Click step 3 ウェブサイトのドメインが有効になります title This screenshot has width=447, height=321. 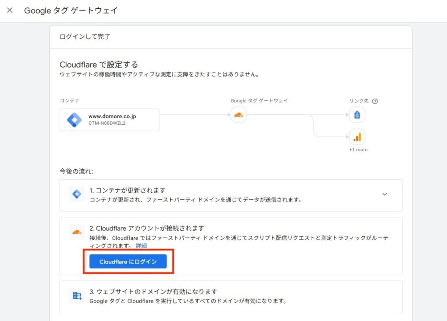(153, 292)
